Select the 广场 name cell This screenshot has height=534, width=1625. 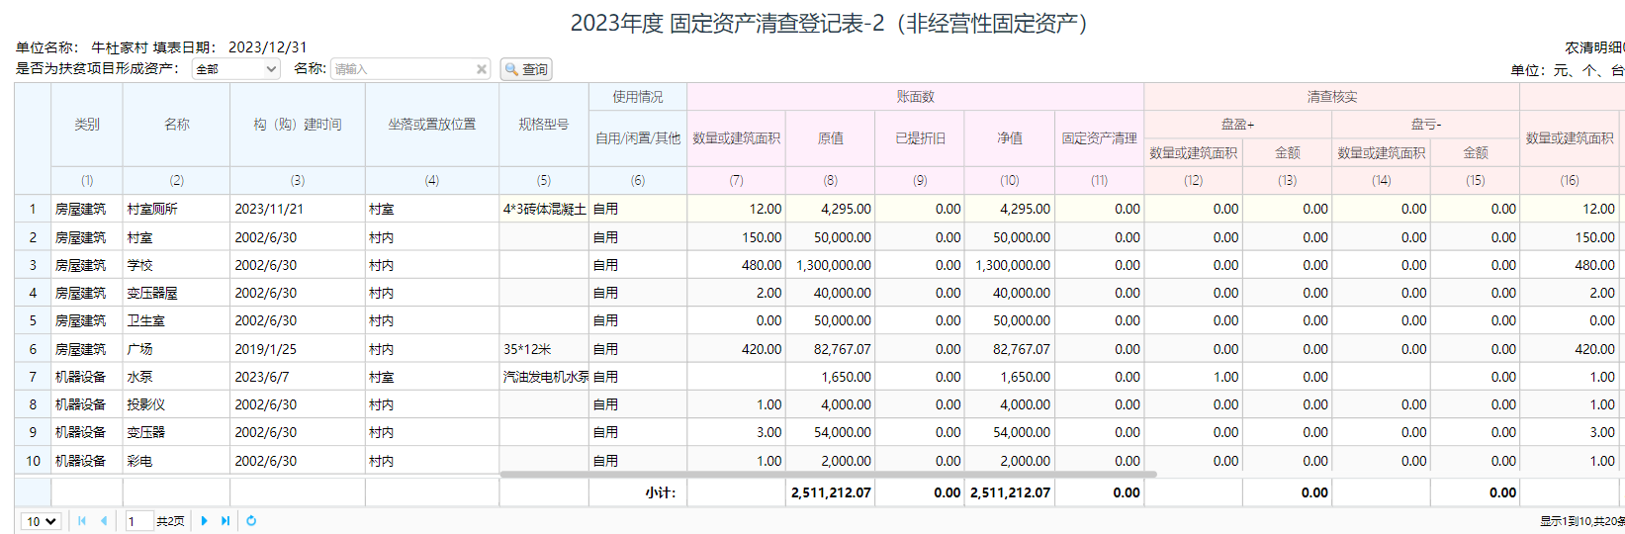(176, 349)
